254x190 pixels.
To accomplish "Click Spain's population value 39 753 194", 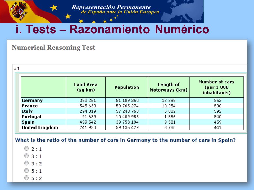I will pos(127,122).
